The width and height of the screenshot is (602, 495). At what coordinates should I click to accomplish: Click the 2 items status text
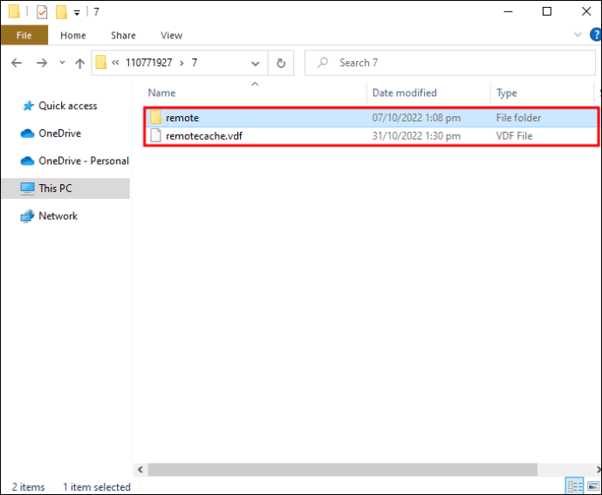click(x=28, y=487)
